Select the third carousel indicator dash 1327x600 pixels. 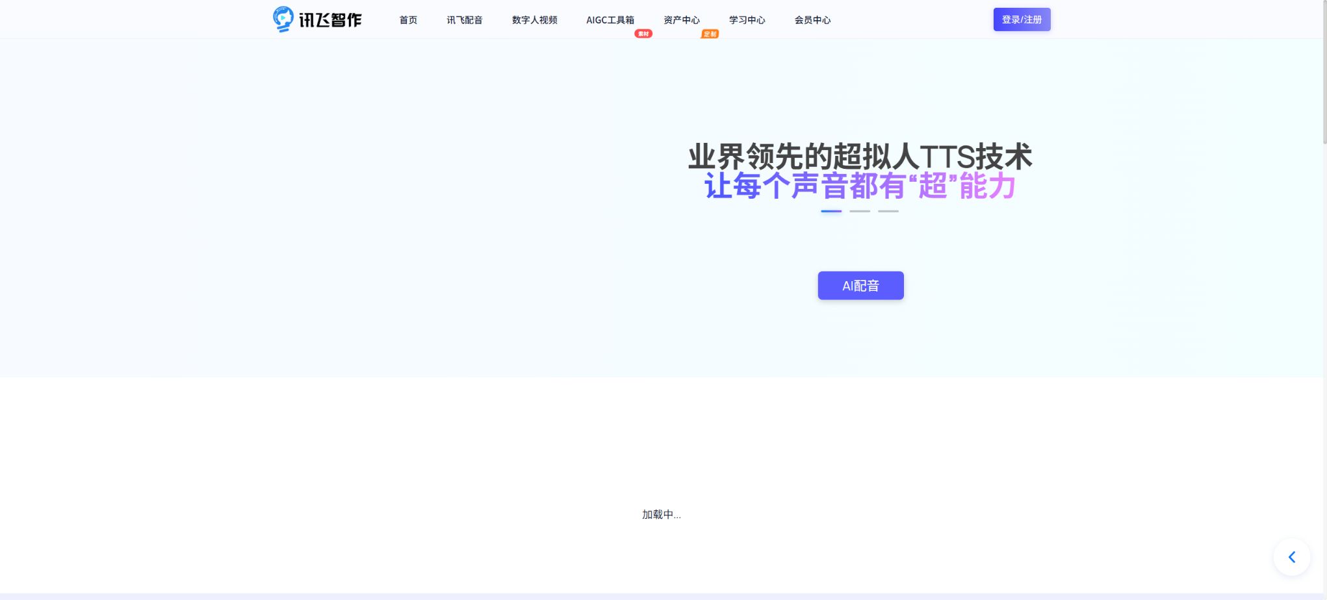pos(888,211)
